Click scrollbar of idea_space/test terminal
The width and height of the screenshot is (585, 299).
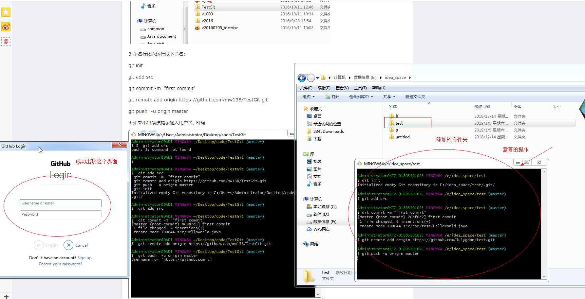(544, 224)
